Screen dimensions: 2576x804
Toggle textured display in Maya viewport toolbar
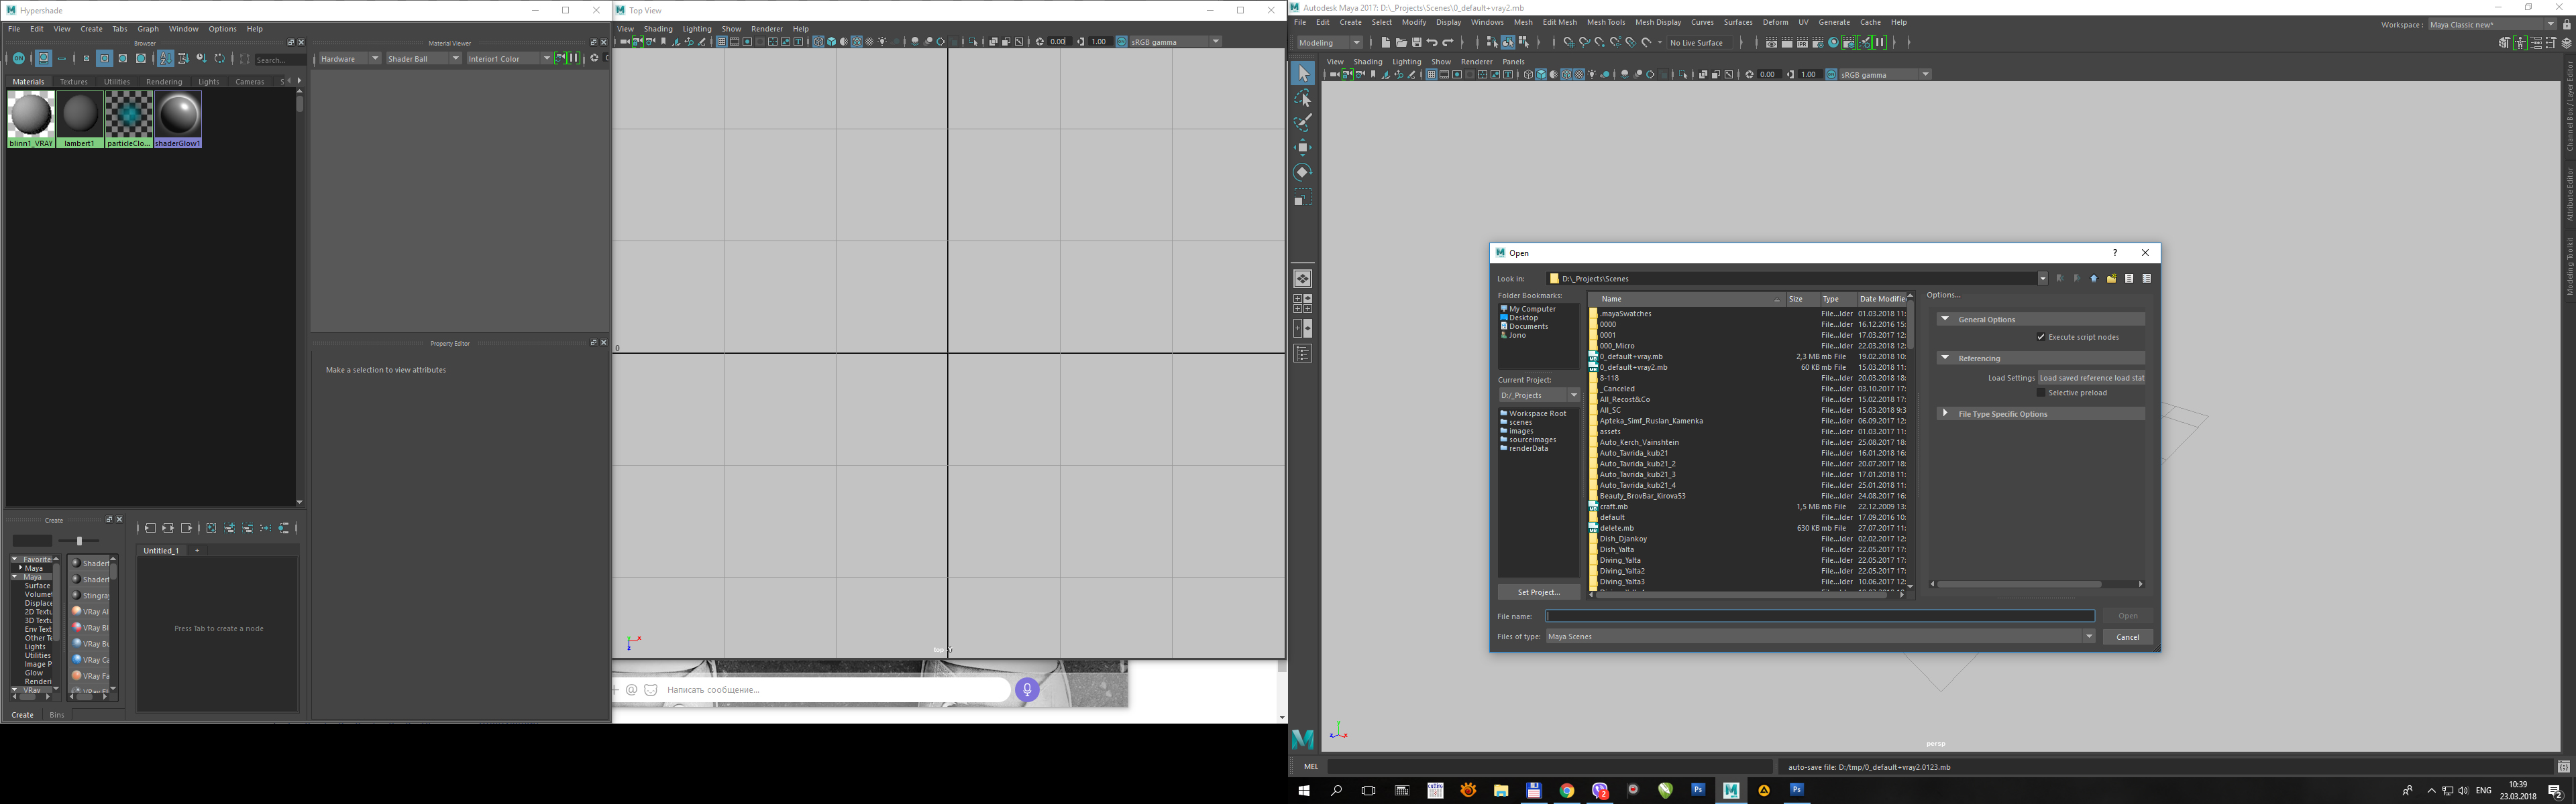[x=1580, y=74]
